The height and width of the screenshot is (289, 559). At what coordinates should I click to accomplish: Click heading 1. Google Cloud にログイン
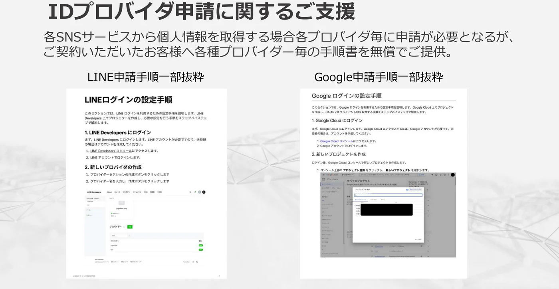tap(337, 121)
